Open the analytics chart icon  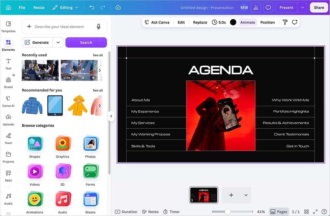pos(256,8)
